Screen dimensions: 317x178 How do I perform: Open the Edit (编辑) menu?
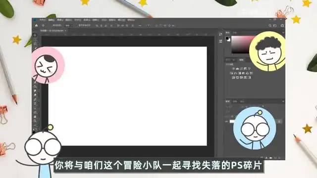pos(51,20)
